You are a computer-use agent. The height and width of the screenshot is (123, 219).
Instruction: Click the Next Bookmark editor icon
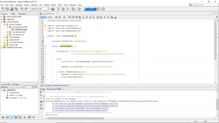coord(90,17)
